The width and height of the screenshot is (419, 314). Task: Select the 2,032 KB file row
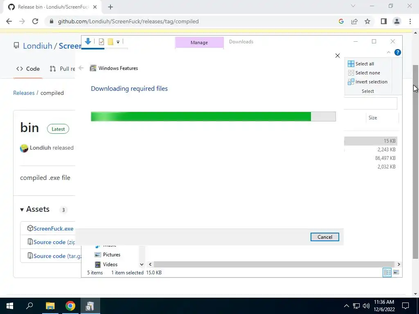click(x=370, y=167)
